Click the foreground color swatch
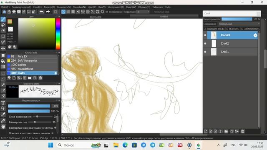 click(10, 21)
